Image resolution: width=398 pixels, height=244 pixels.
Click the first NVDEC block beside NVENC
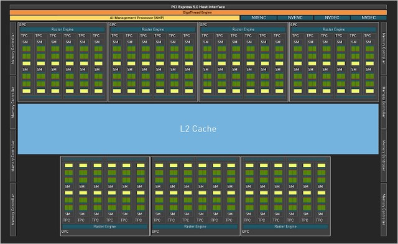click(331, 18)
